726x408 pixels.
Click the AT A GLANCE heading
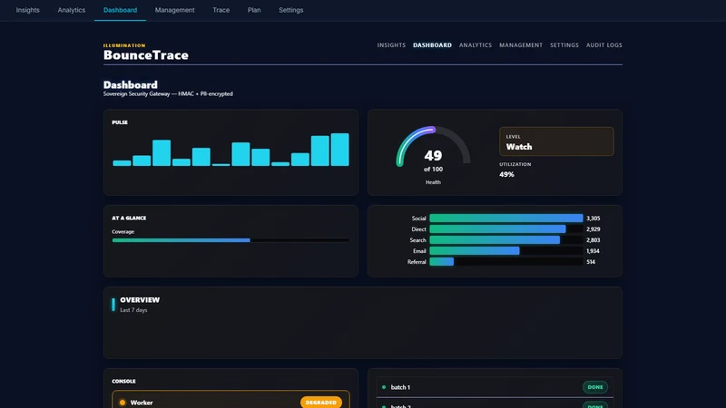click(129, 218)
